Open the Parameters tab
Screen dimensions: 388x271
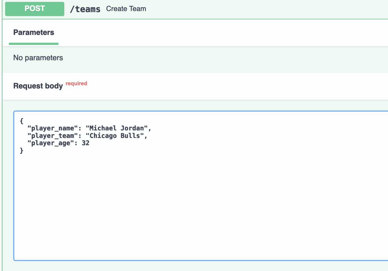tap(34, 32)
